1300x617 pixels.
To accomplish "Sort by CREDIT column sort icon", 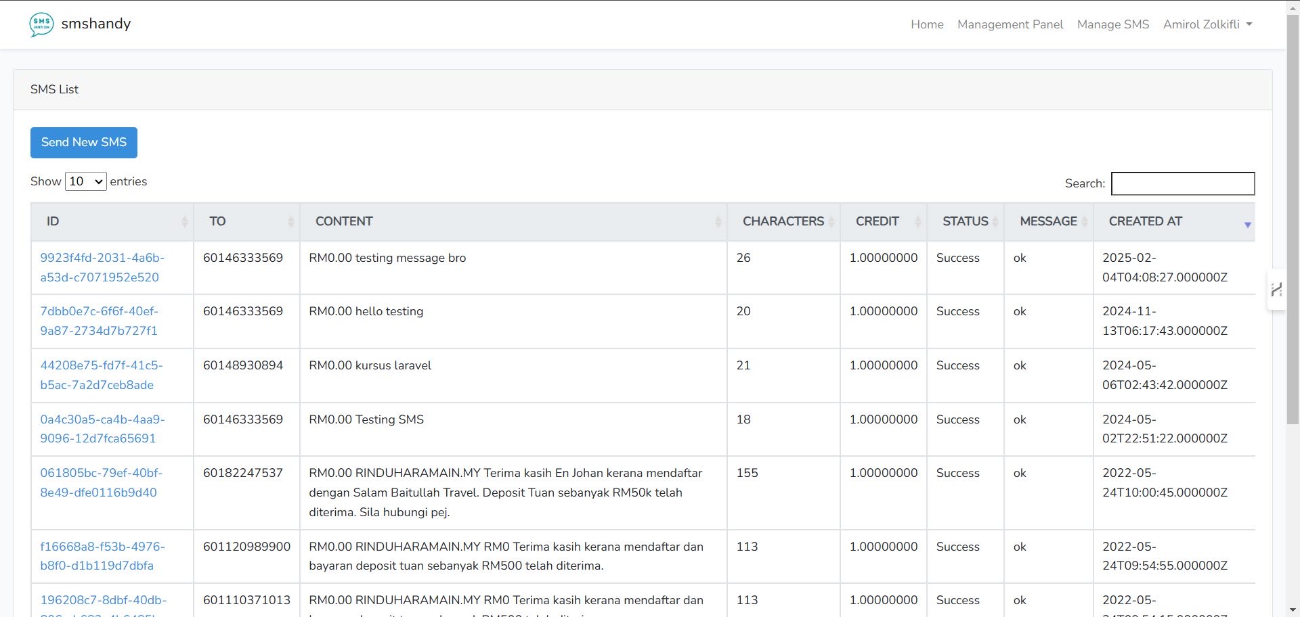I will coord(918,222).
